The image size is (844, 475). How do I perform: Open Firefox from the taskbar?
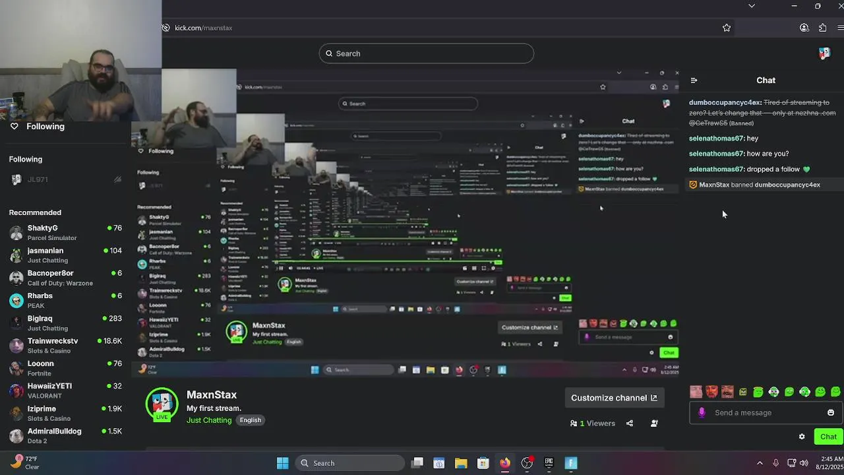click(505, 463)
